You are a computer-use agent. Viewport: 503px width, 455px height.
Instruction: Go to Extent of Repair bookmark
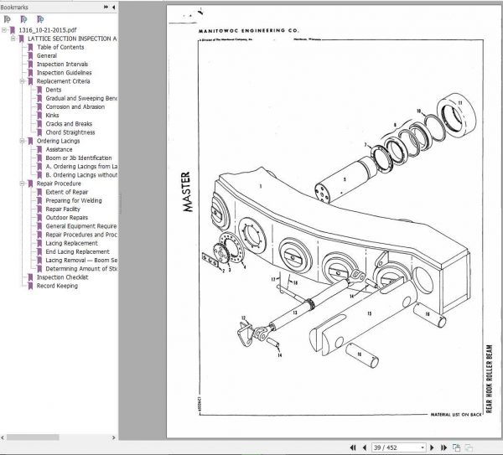pos(67,192)
